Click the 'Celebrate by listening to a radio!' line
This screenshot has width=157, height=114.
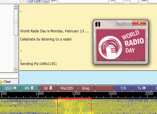(46, 39)
